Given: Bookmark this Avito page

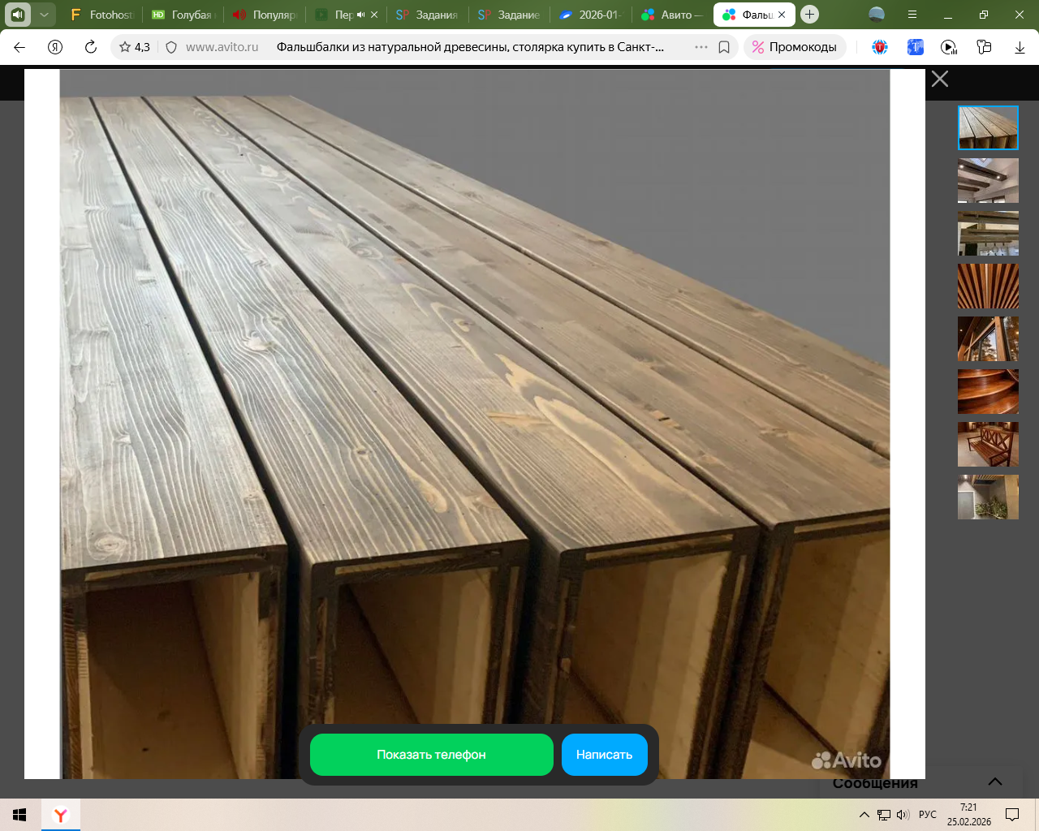Looking at the screenshot, I should [724, 47].
